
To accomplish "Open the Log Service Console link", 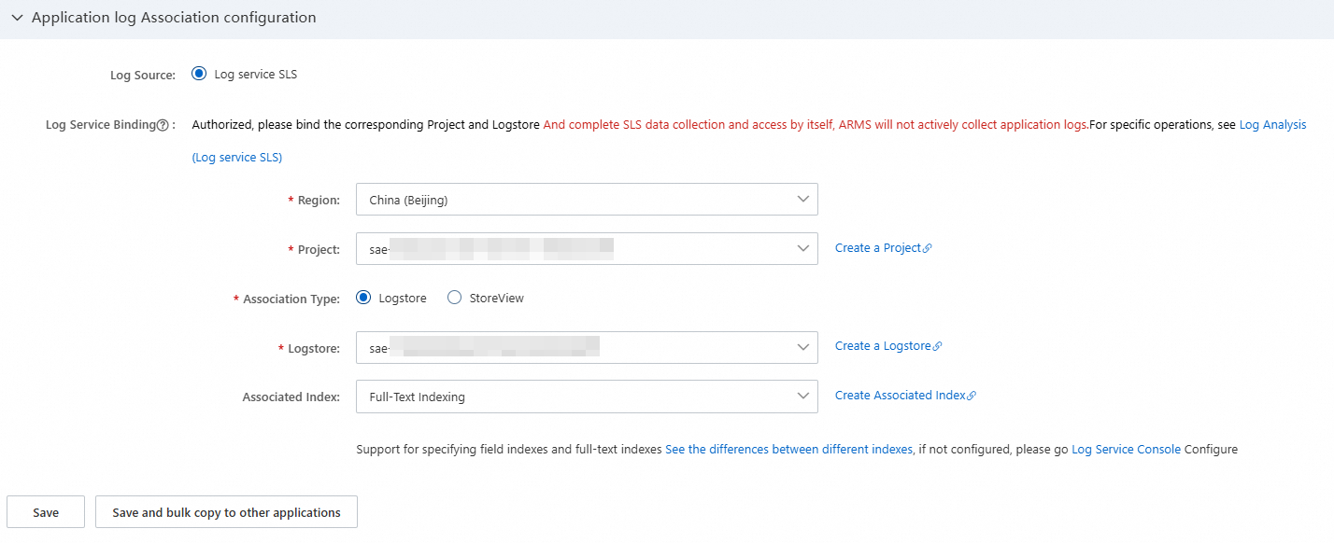I will (1126, 450).
